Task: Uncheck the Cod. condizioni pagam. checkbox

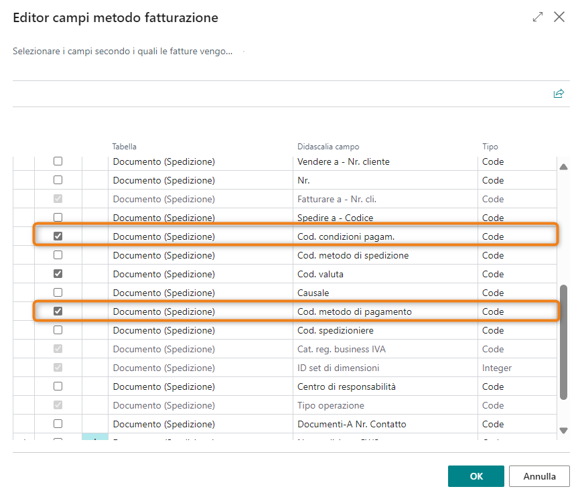Action: click(x=58, y=236)
